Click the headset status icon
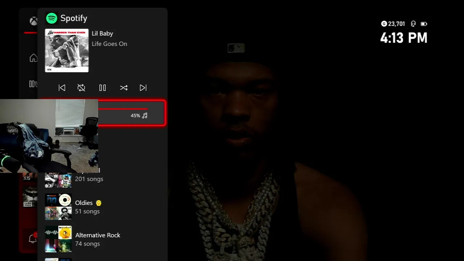Viewport: 464px width, 261px height. coord(413,24)
